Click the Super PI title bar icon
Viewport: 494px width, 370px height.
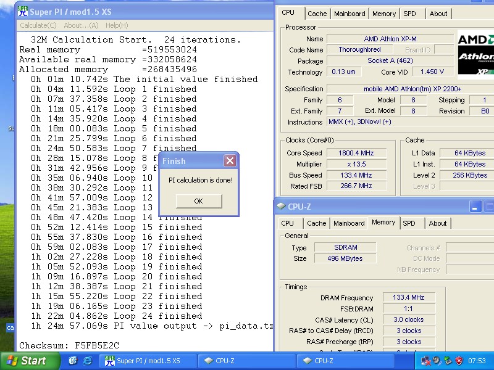(x=23, y=11)
